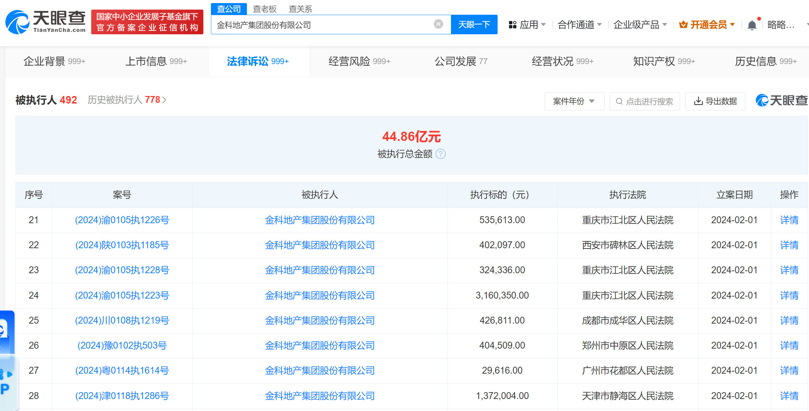Image resolution: width=809 pixels, height=411 pixels.
Task: Open case (2024)粤0114执1614号
Action: (x=122, y=371)
